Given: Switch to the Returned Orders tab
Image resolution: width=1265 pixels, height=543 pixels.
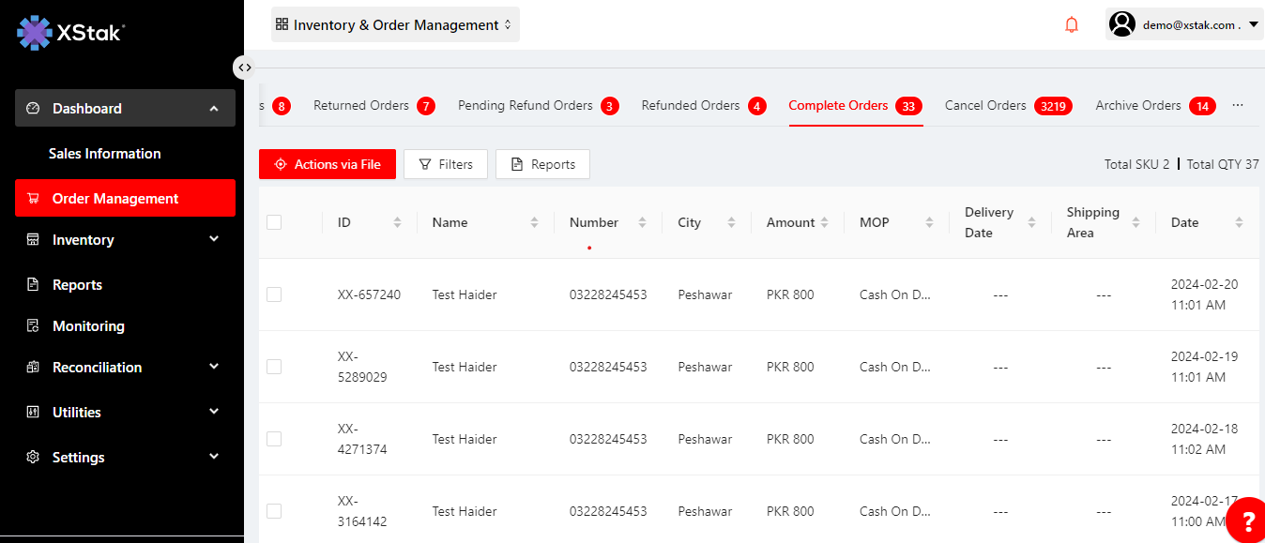Looking at the screenshot, I should coord(361,105).
